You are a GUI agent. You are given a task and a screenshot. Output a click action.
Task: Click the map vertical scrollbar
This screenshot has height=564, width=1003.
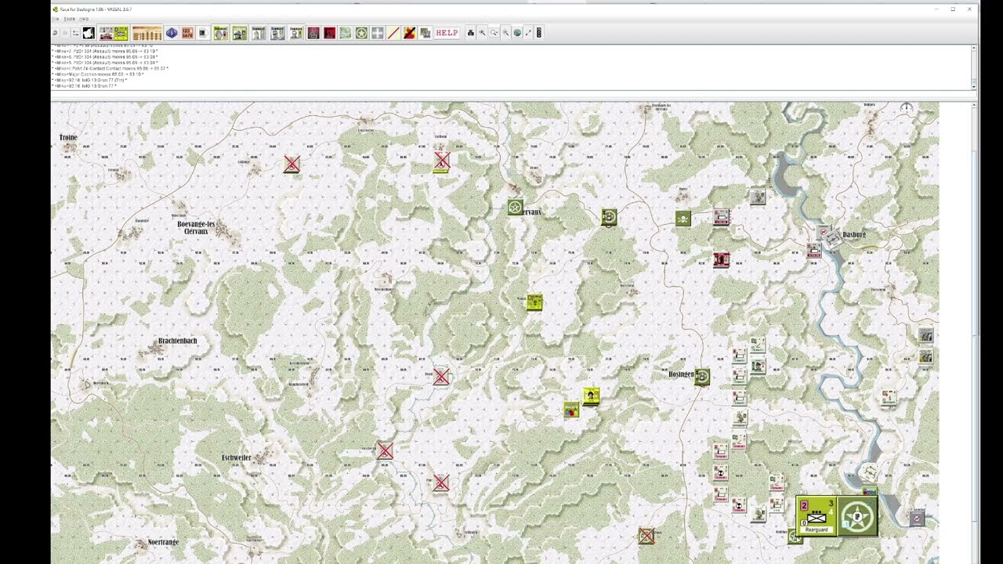click(974, 333)
